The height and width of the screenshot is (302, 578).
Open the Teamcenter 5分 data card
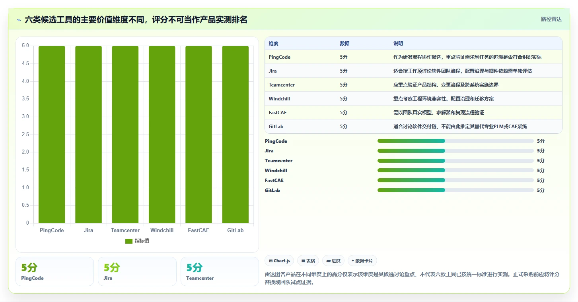click(x=220, y=271)
